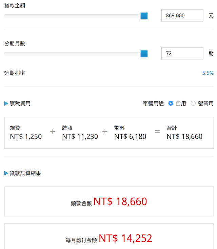Click the equals sign before 合計

[157, 132]
